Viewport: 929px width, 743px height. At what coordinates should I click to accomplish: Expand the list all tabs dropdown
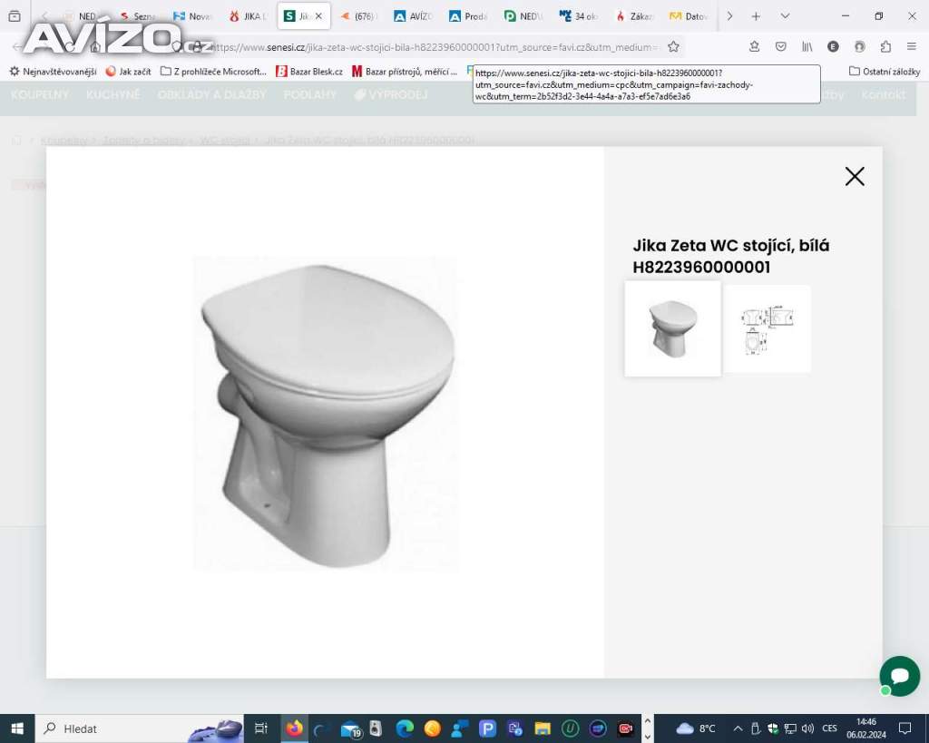point(785,16)
